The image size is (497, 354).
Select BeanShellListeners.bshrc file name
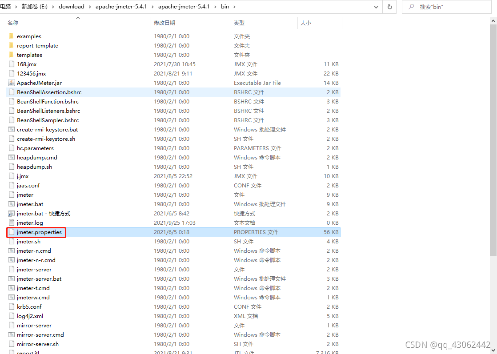click(48, 111)
